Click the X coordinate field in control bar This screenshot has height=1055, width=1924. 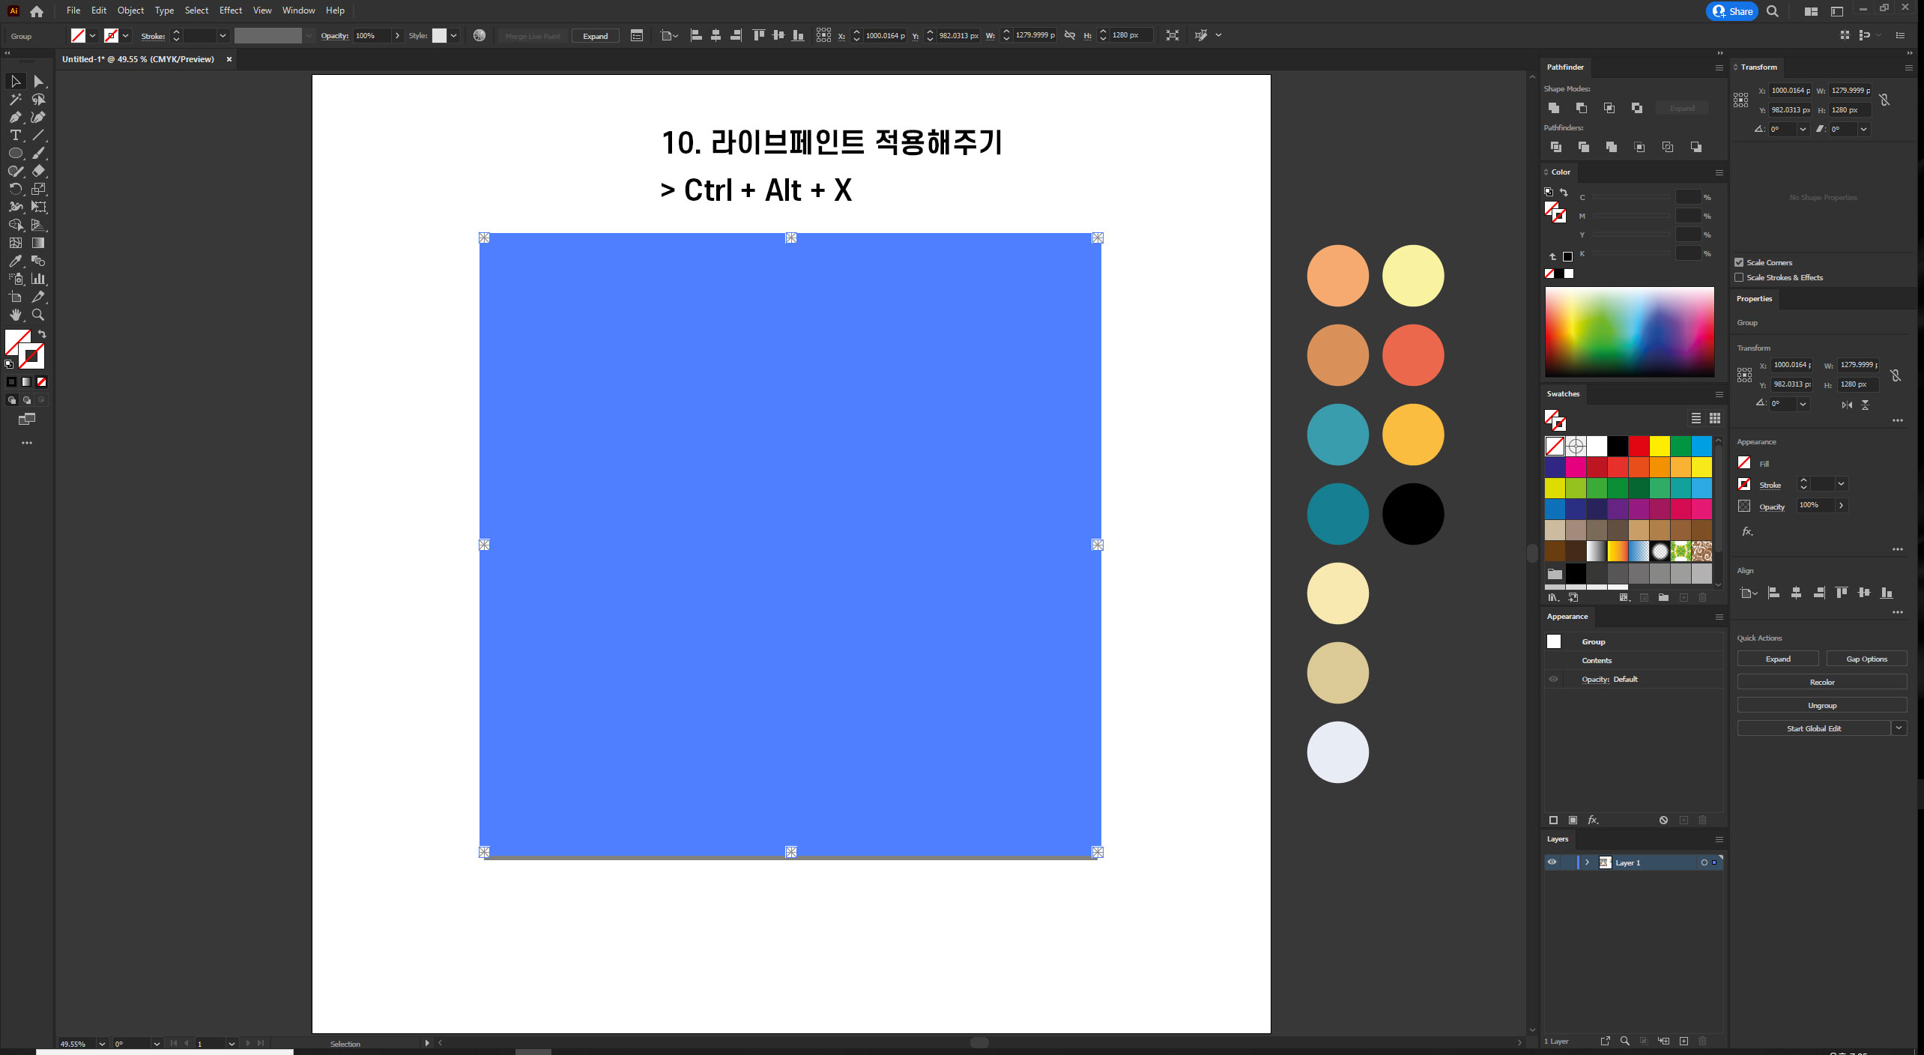click(x=886, y=35)
